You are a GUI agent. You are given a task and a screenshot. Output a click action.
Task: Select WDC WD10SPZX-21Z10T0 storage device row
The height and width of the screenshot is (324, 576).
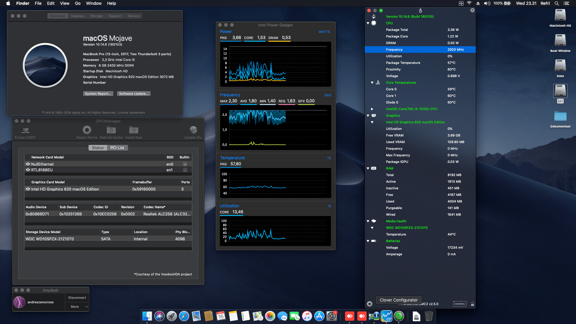point(108,239)
